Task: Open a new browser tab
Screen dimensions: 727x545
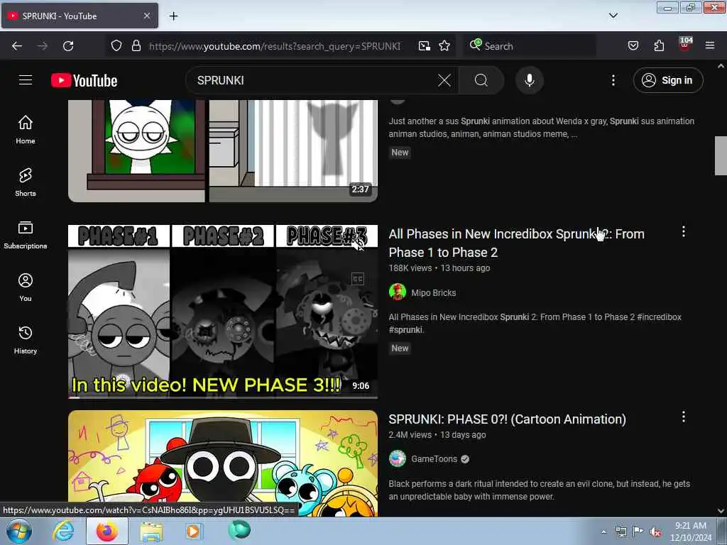Action: (x=173, y=16)
